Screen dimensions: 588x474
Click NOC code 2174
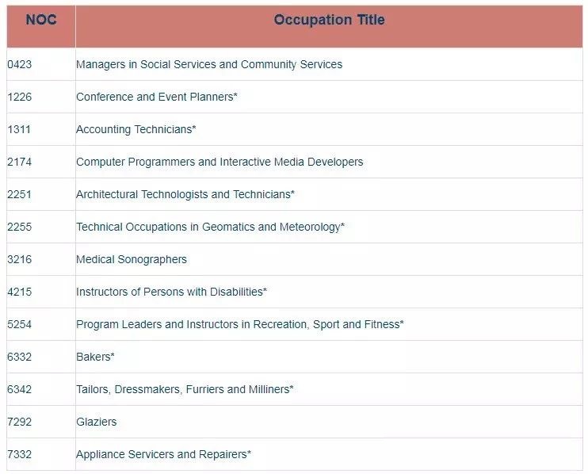pos(20,162)
